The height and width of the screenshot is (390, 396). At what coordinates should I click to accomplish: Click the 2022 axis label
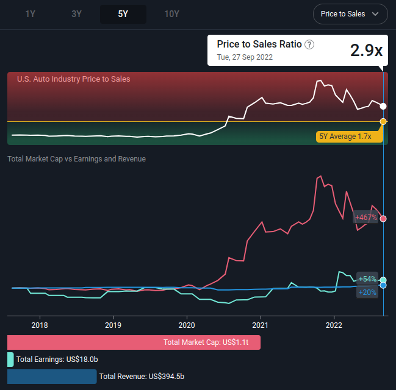[334, 325]
